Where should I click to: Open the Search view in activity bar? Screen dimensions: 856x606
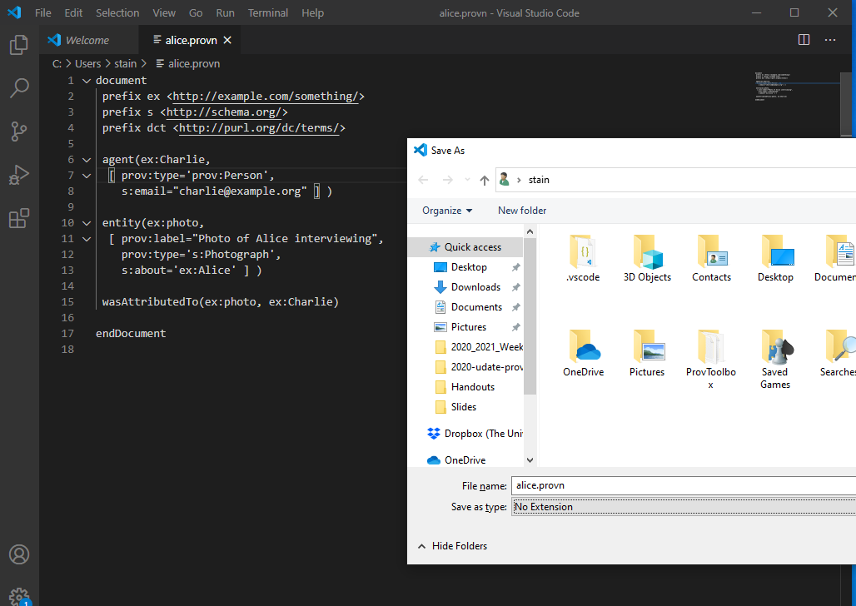pyautogui.click(x=19, y=88)
